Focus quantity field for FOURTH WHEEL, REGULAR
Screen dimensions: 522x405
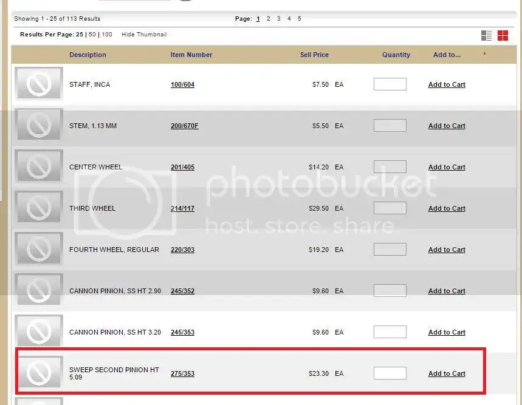[x=390, y=249]
